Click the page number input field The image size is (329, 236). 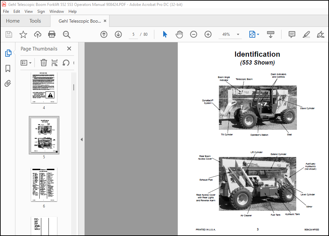[x=133, y=34]
